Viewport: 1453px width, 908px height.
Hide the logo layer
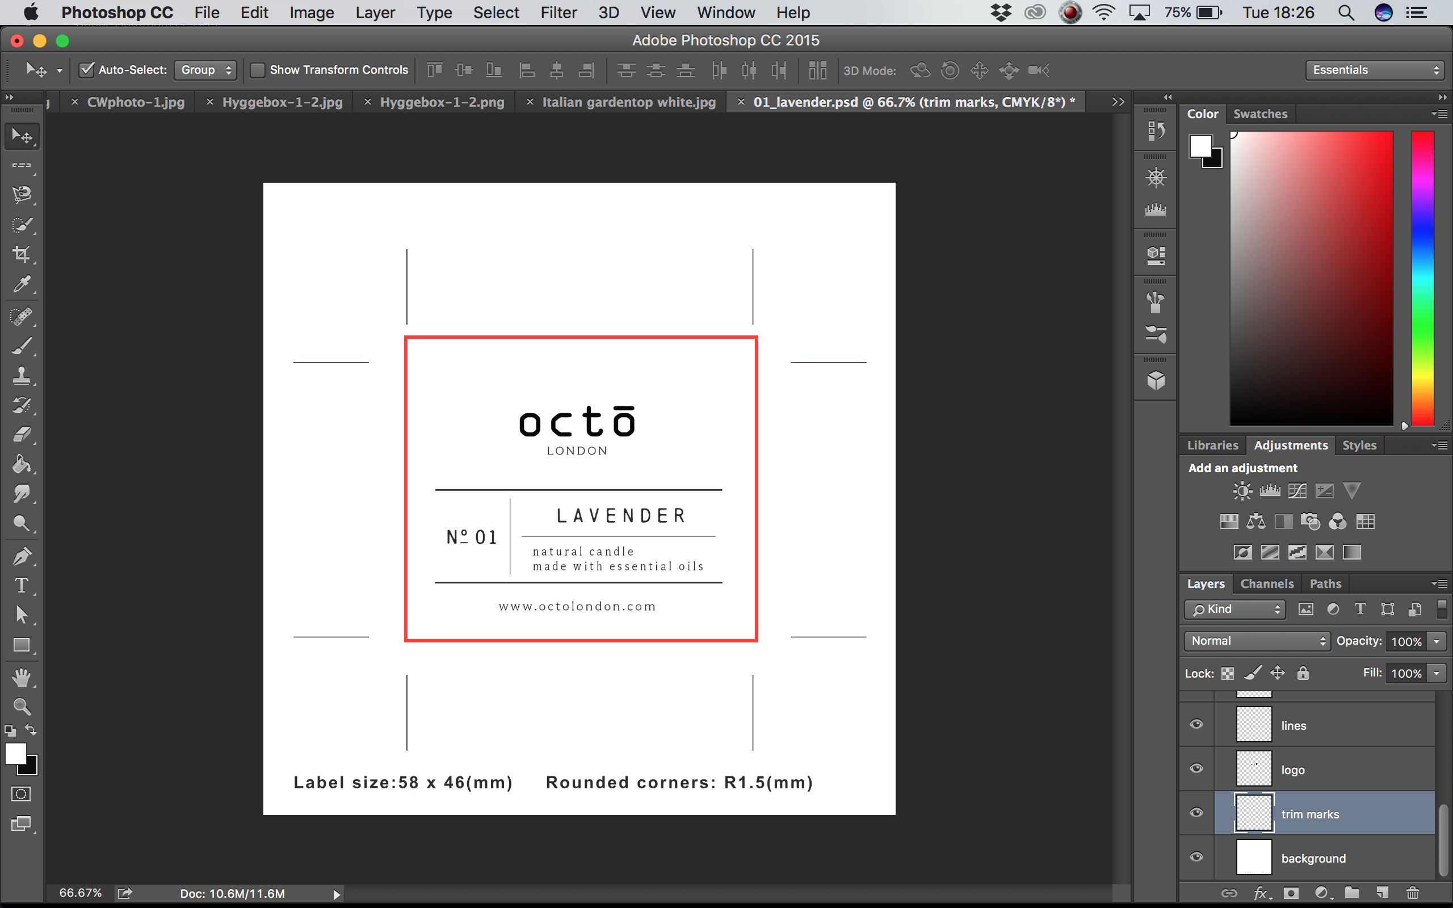1196,768
